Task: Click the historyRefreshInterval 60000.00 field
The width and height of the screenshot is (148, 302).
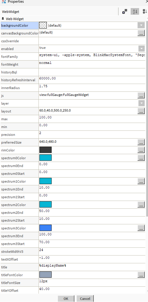Action: click(x=92, y=80)
